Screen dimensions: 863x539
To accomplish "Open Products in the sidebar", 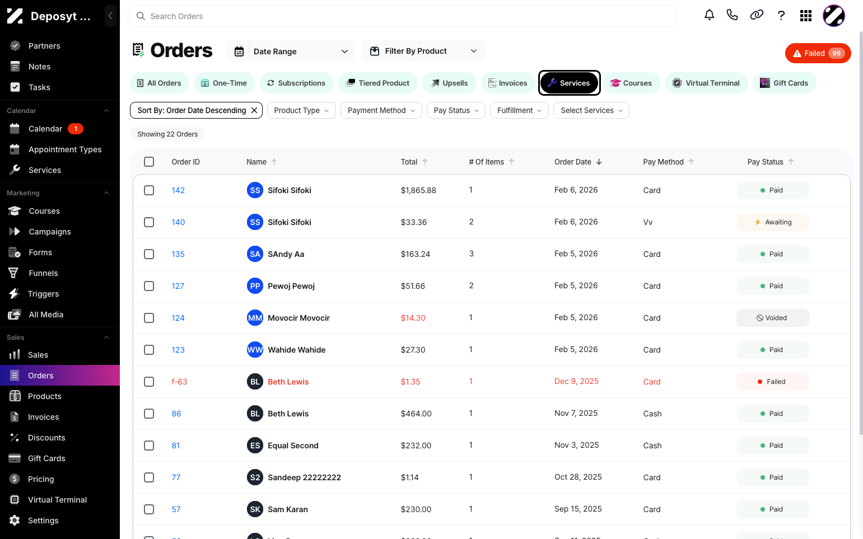I will pos(60,396).
